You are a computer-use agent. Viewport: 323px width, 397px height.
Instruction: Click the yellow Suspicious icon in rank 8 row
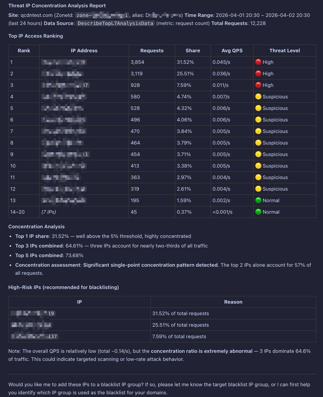tap(258, 143)
